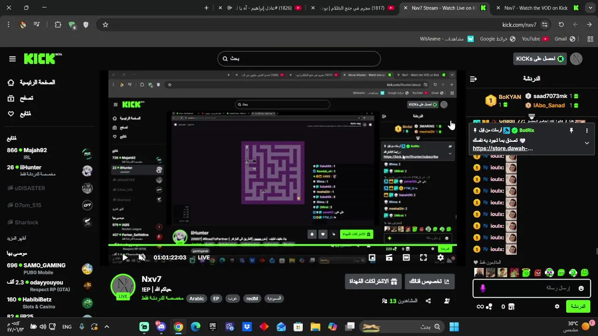Click the purple microphone icon in chat
This screenshot has height=336, width=598.
pos(483,288)
